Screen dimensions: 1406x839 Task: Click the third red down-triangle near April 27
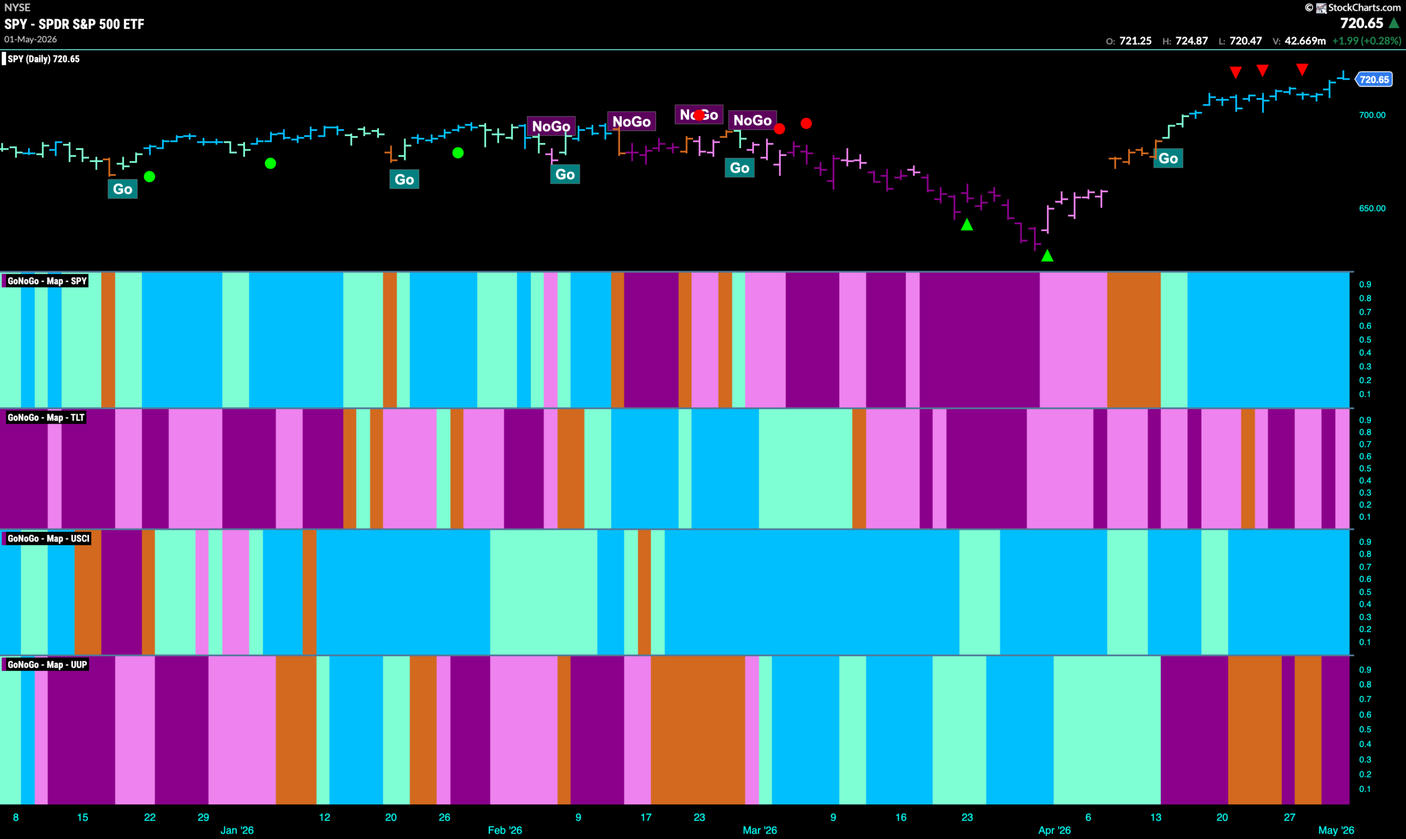coord(1302,70)
